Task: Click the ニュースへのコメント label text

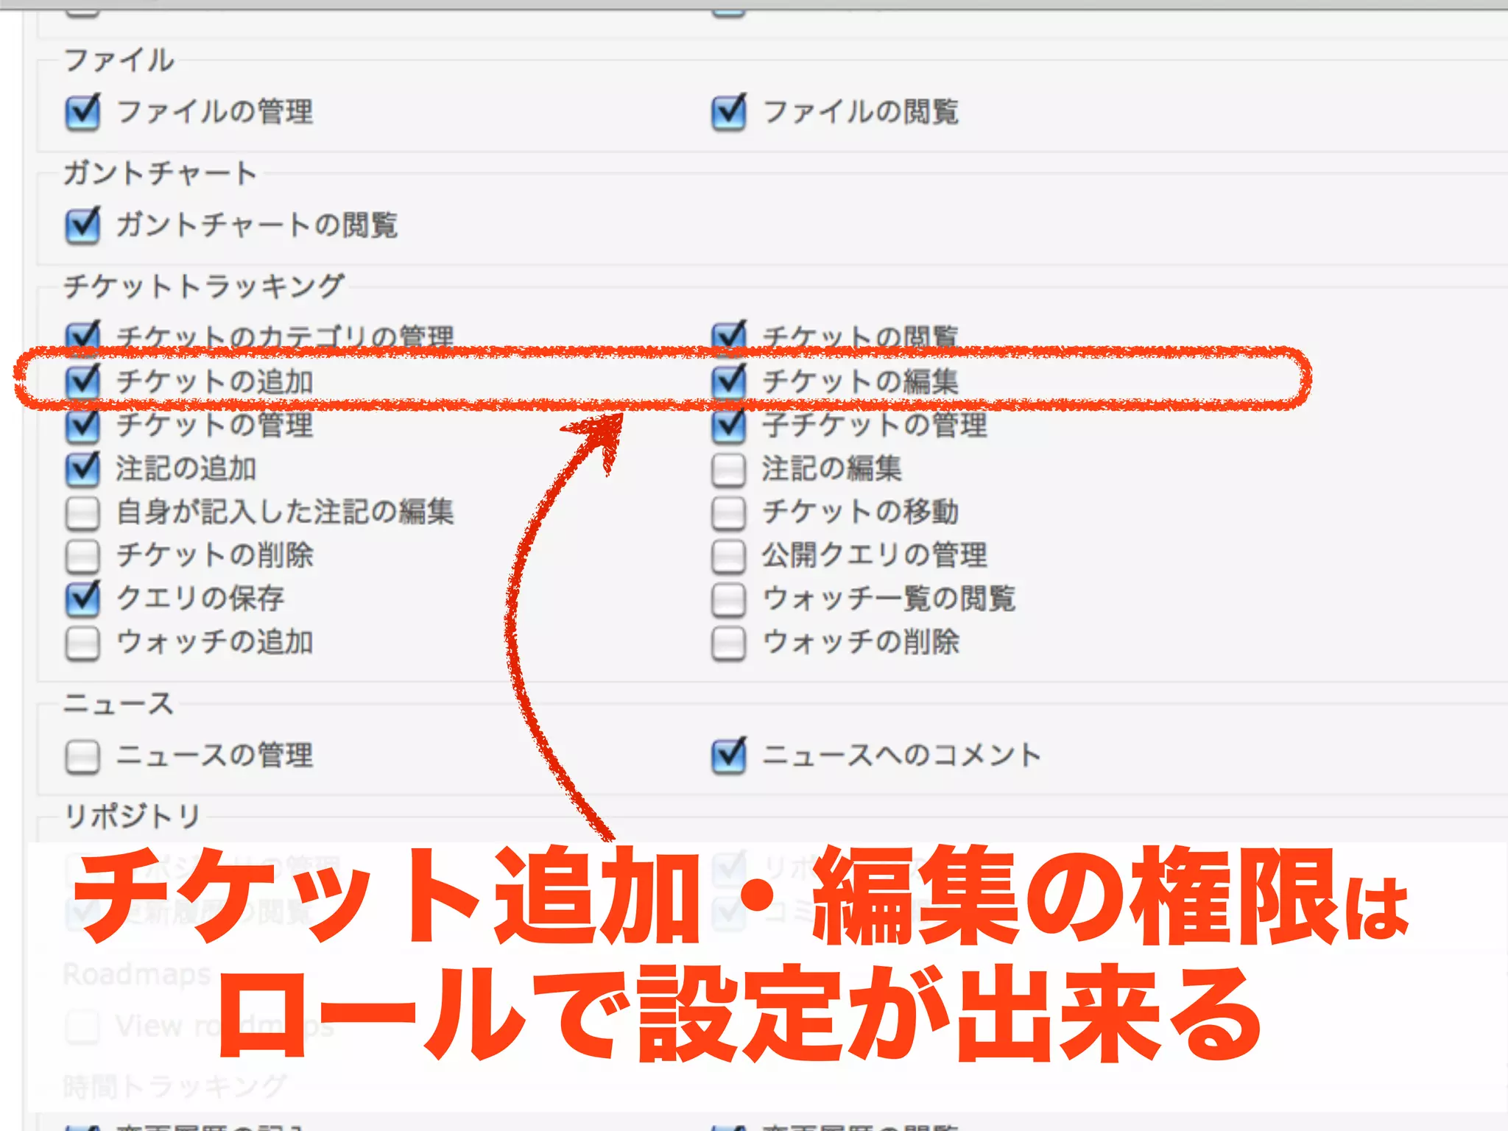Action: pyautogui.click(x=902, y=755)
